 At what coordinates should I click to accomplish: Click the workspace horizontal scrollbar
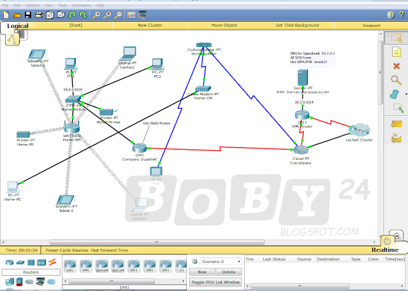pos(157,242)
